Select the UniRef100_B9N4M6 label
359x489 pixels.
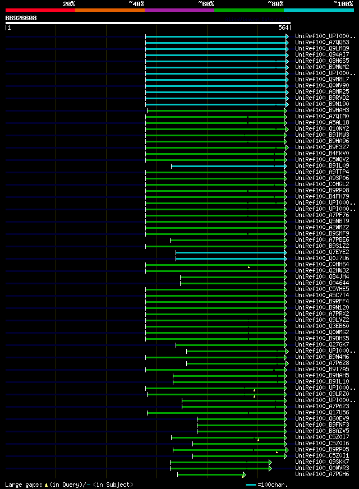pyautogui.click(x=322, y=357)
